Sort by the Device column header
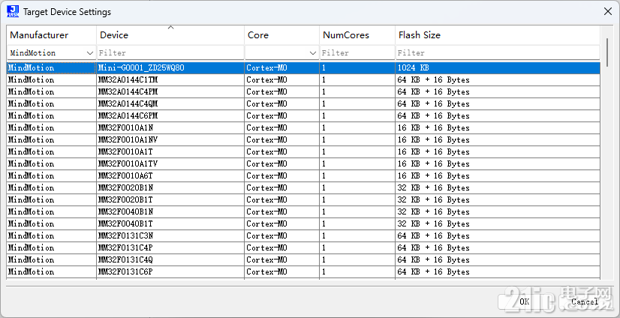 170,35
